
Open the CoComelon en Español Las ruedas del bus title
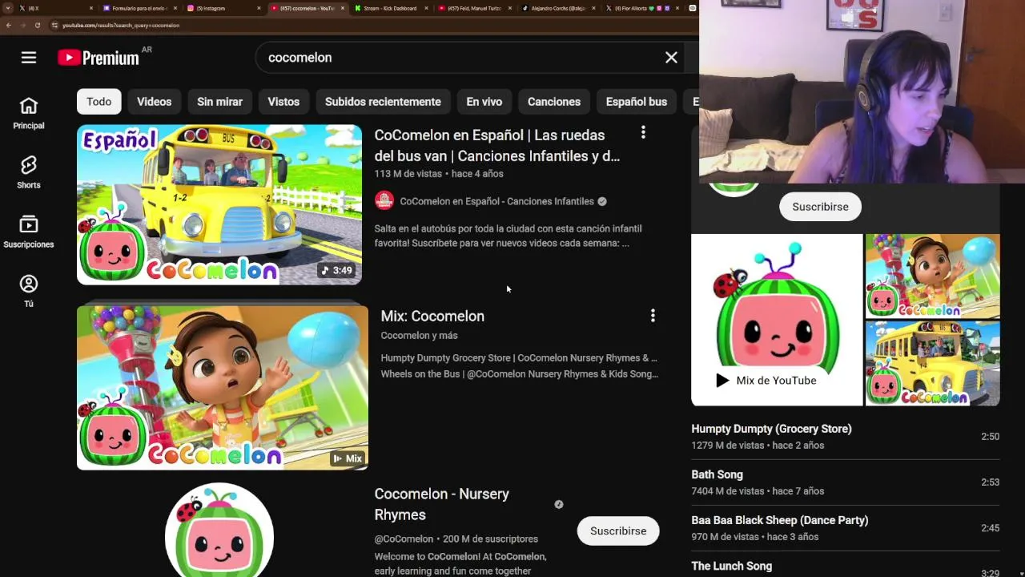[x=497, y=145]
